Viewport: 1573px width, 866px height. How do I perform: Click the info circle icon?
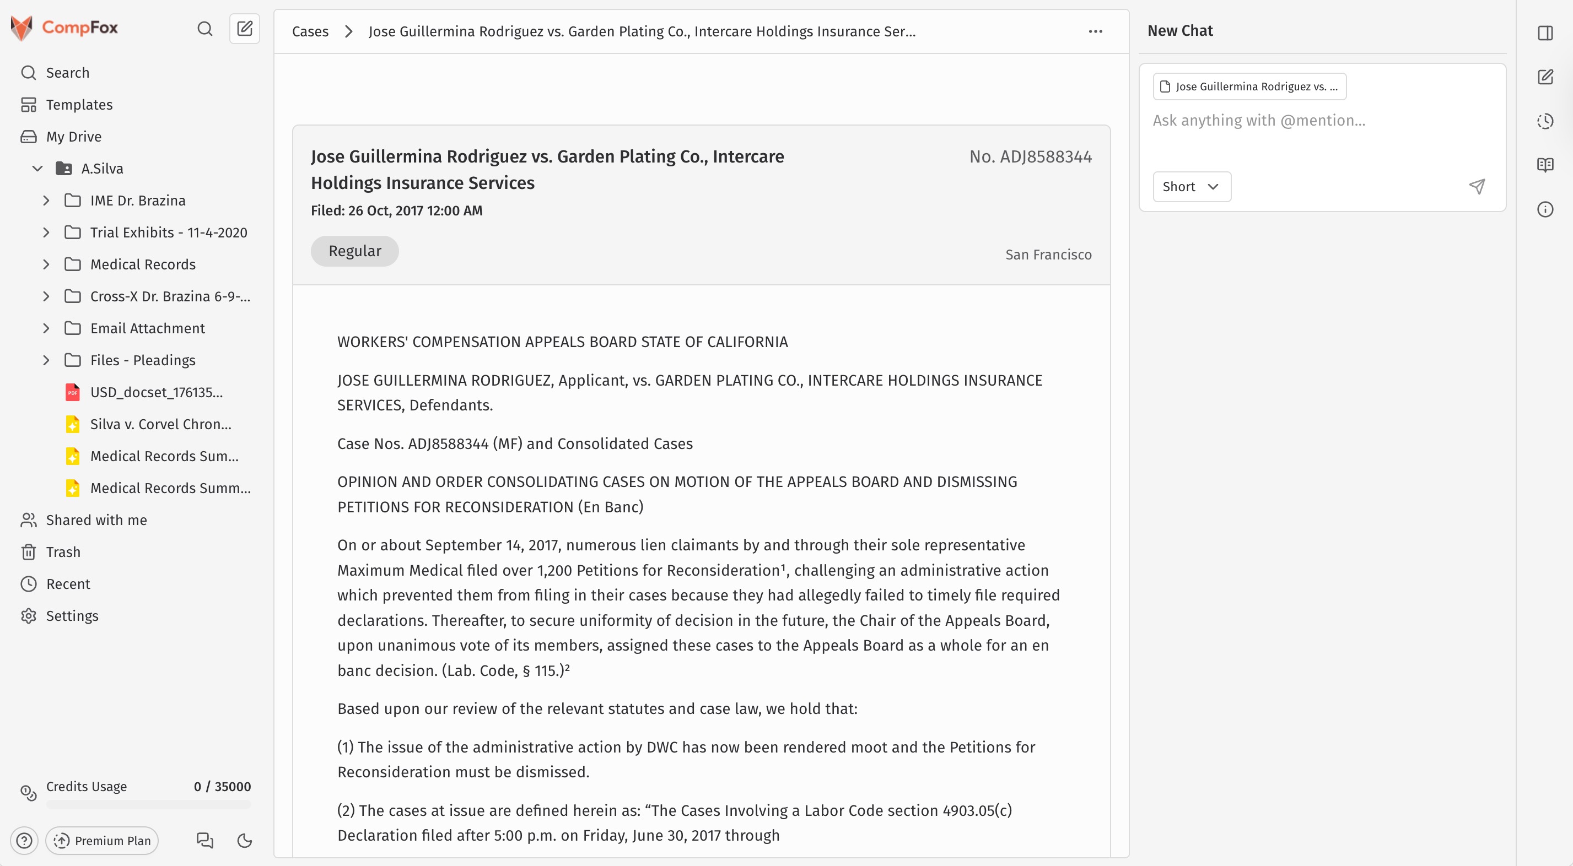1545,209
